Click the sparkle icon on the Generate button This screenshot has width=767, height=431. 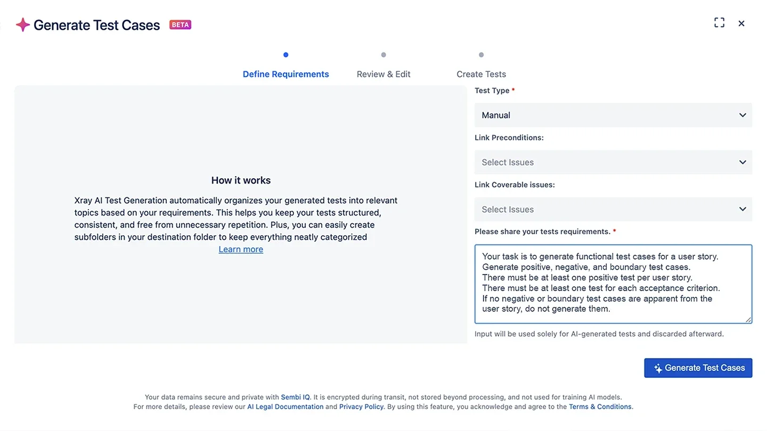[658, 368]
